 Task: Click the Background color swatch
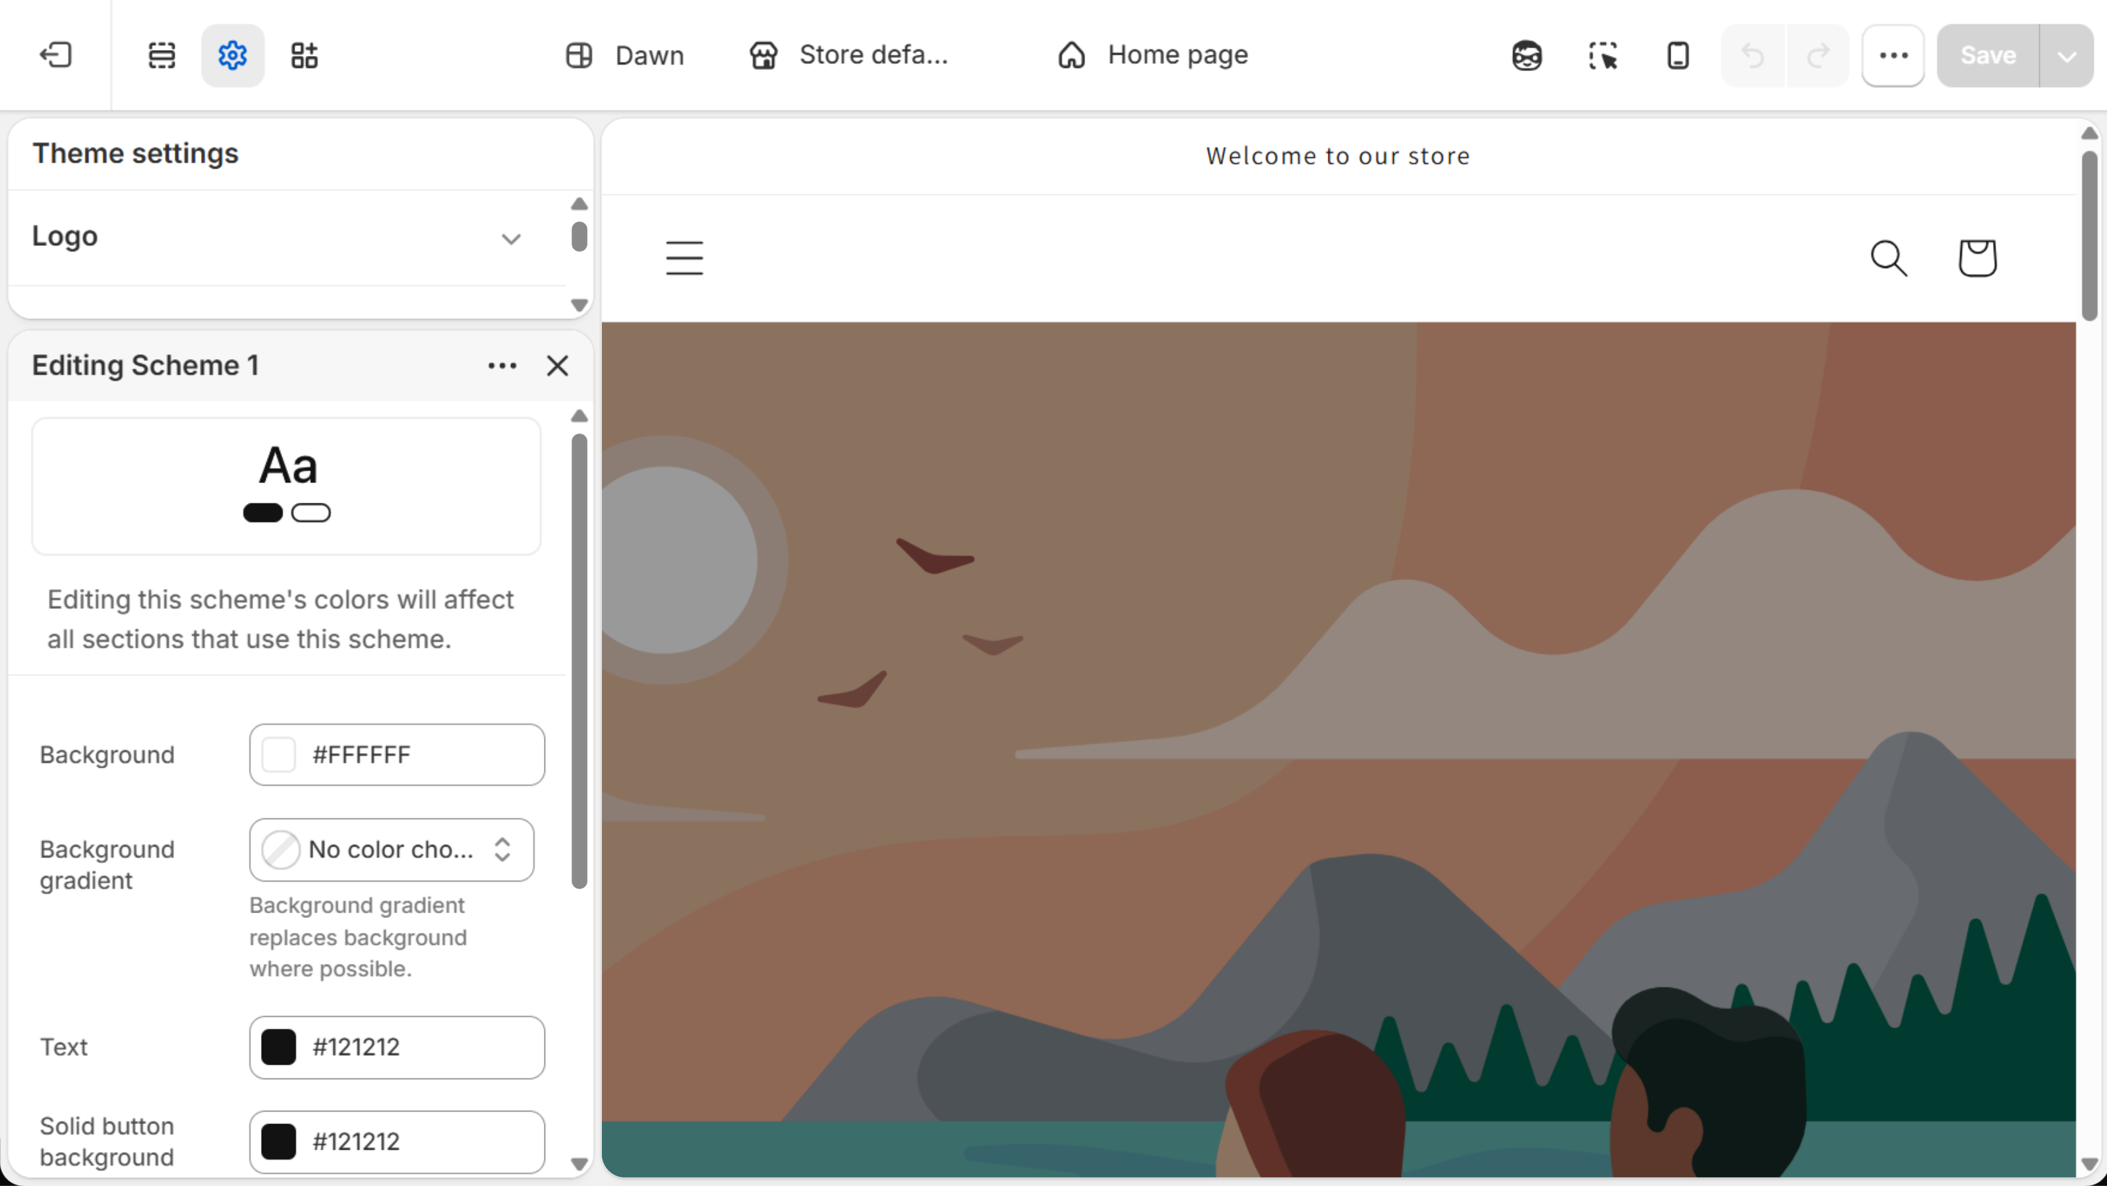278,754
